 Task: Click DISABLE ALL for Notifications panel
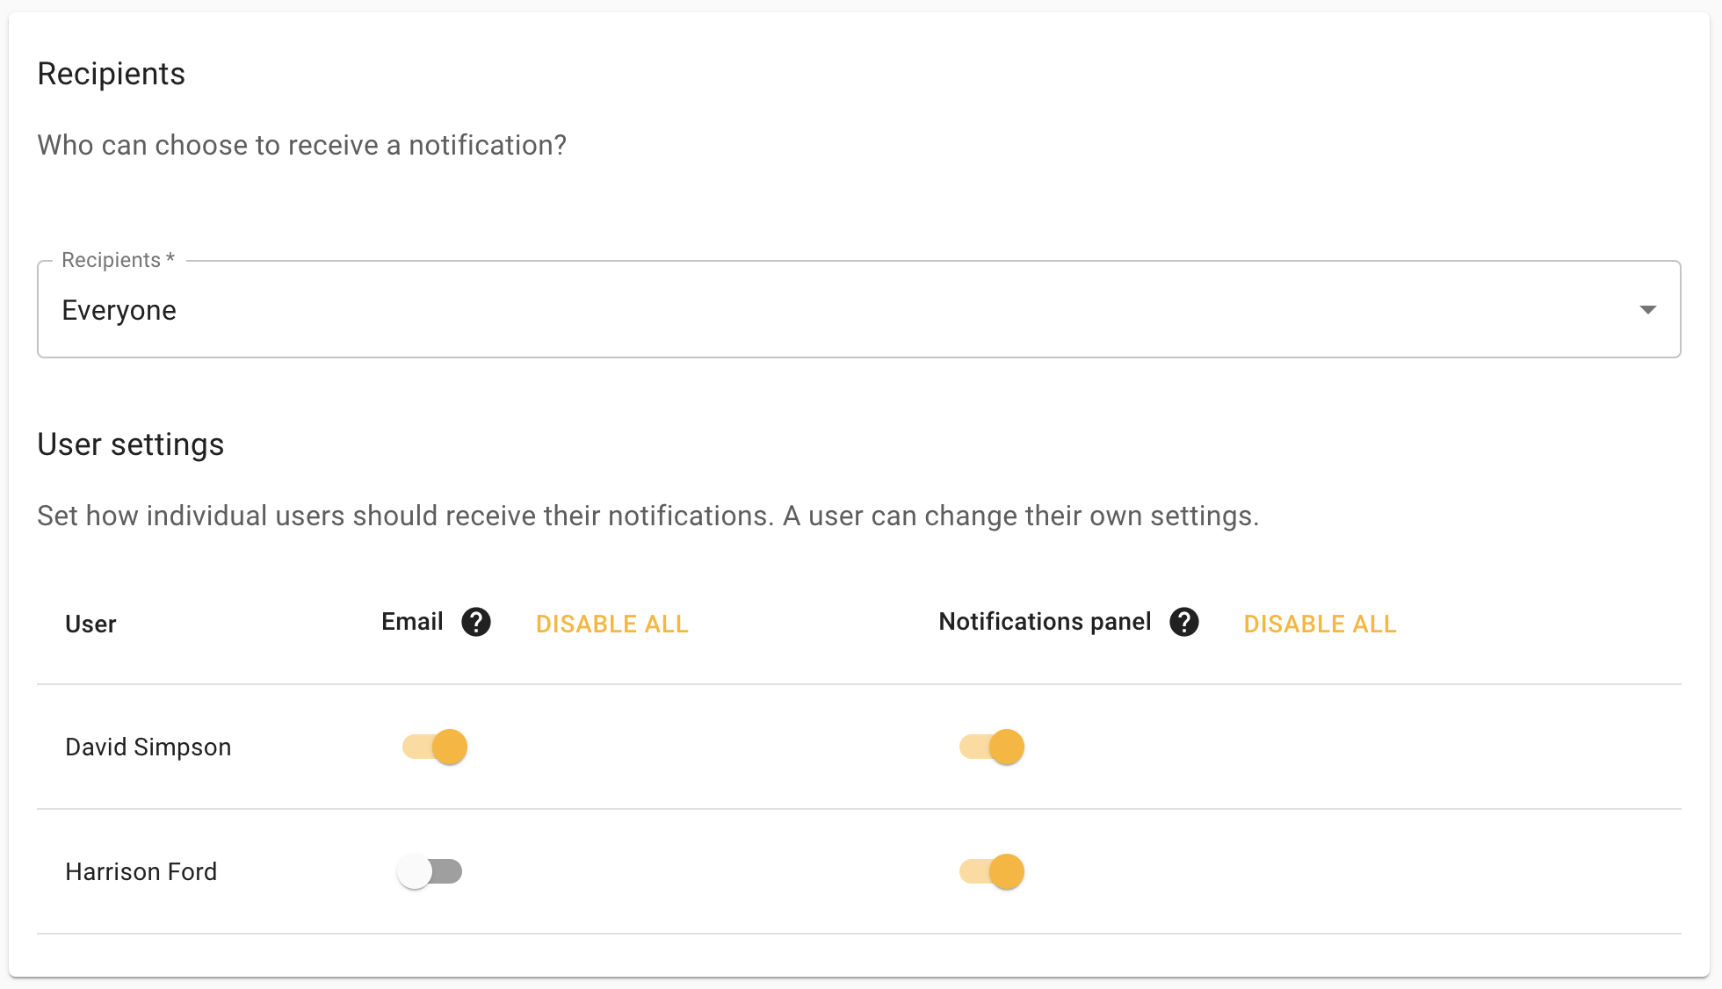(1319, 624)
